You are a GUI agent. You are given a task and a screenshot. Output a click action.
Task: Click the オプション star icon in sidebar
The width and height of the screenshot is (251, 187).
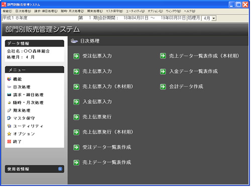[9, 133]
